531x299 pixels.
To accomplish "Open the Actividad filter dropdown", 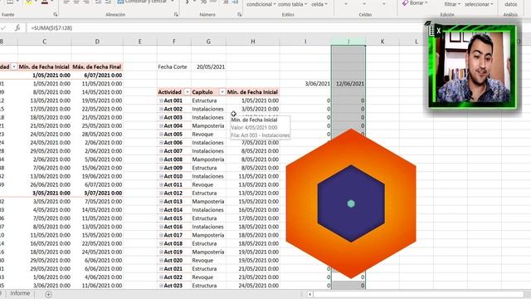I will point(187,92).
